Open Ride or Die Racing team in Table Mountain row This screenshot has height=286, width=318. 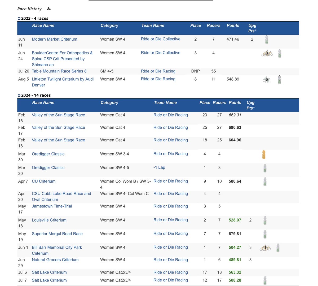point(158,71)
